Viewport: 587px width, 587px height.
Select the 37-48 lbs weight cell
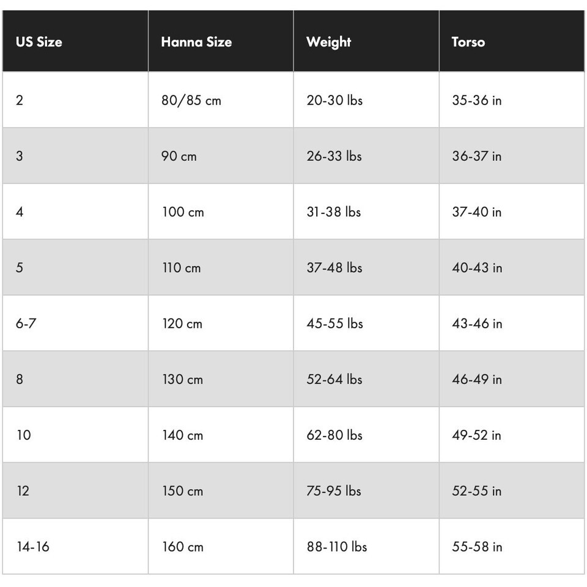(334, 268)
